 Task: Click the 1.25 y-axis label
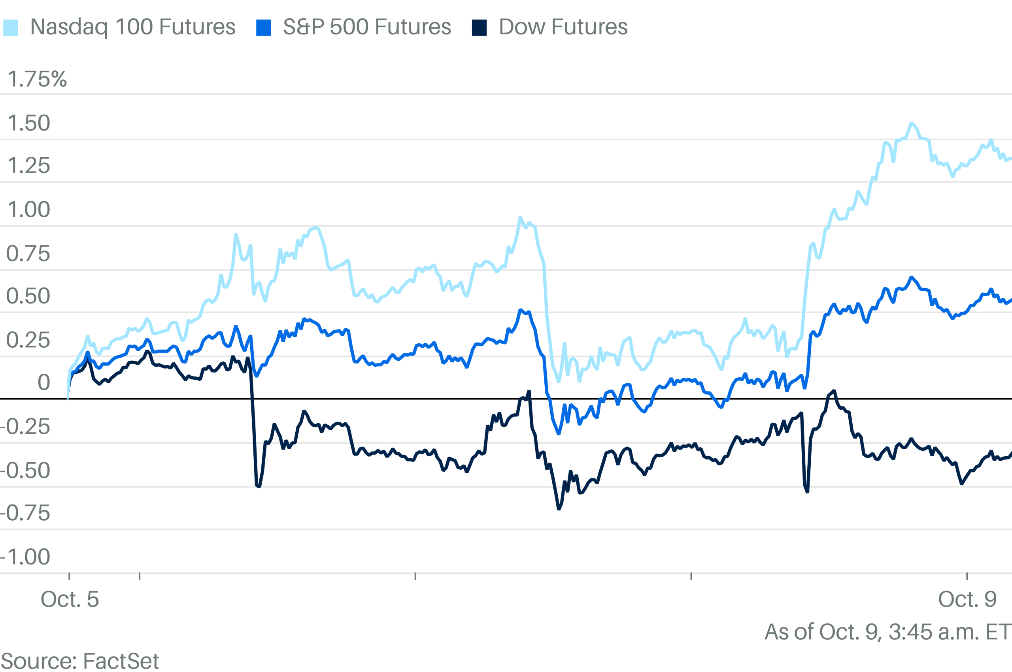coord(29,166)
